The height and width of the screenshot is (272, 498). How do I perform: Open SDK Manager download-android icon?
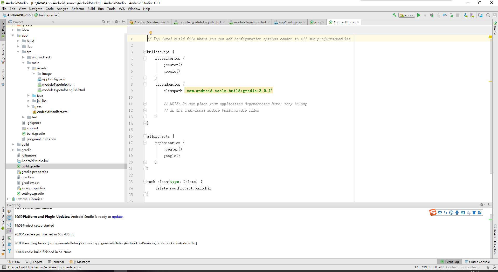(x=466, y=15)
